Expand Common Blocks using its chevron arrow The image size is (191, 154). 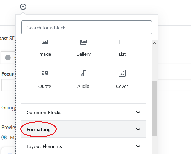pos(138,112)
